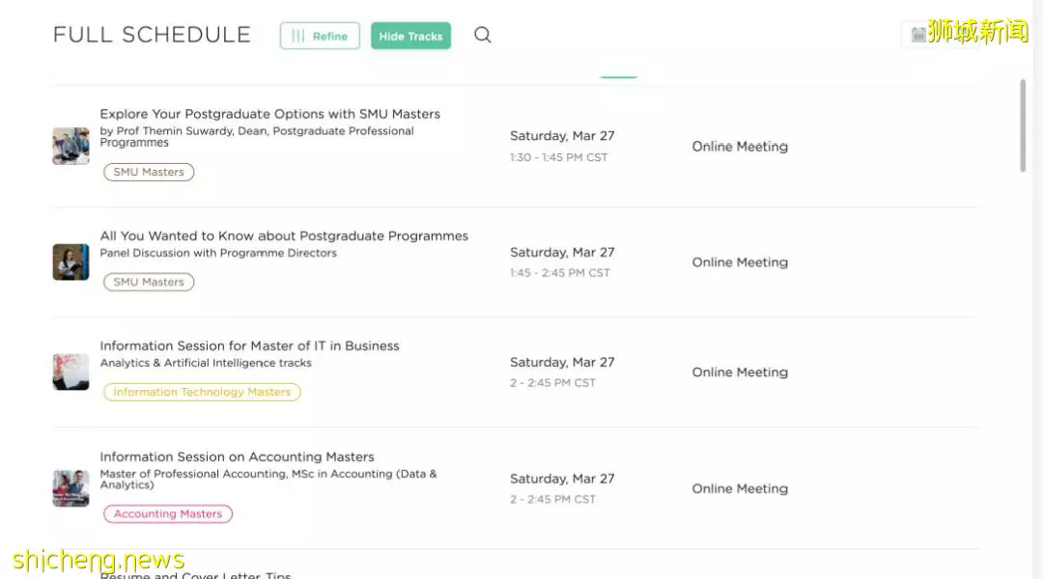Click 'Analytics & Artificial Intelligence tracks' subtitle
Image resolution: width=1043 pixels, height=579 pixels.
[x=206, y=363]
